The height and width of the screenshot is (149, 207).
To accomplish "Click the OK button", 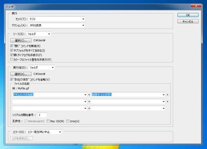I will click(x=188, y=15).
